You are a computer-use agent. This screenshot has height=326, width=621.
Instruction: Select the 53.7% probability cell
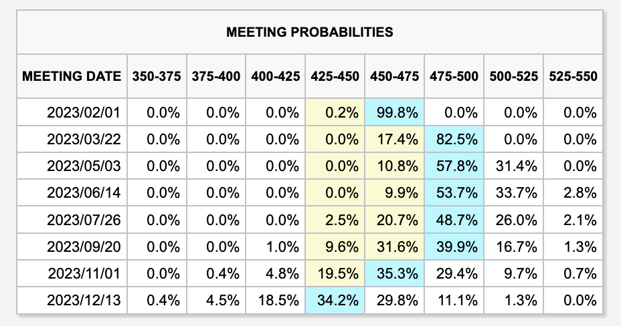pos(454,193)
